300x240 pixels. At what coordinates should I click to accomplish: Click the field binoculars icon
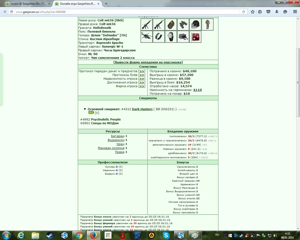click(x=183, y=25)
